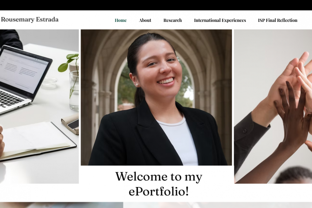
Task: Click the high-five hands image
Action: (273, 106)
